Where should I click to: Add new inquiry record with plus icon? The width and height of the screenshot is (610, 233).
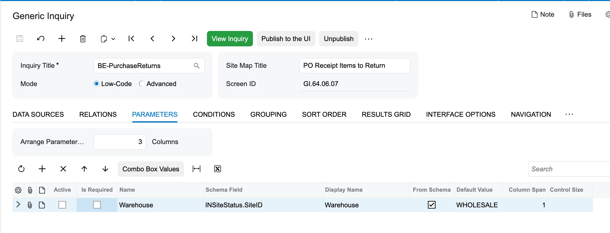(62, 39)
